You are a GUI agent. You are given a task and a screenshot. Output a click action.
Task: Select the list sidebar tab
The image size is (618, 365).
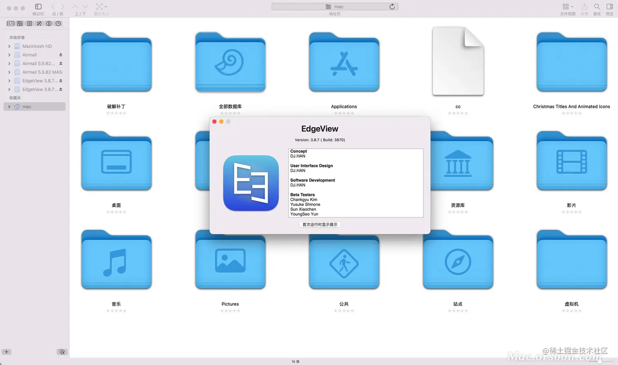[29, 24]
